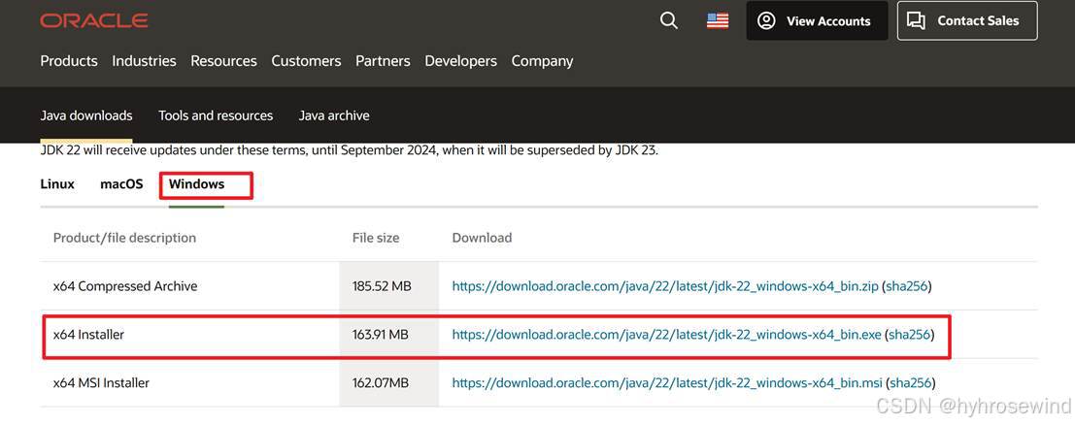
Task: Click the Oracle logo
Action: (94, 20)
